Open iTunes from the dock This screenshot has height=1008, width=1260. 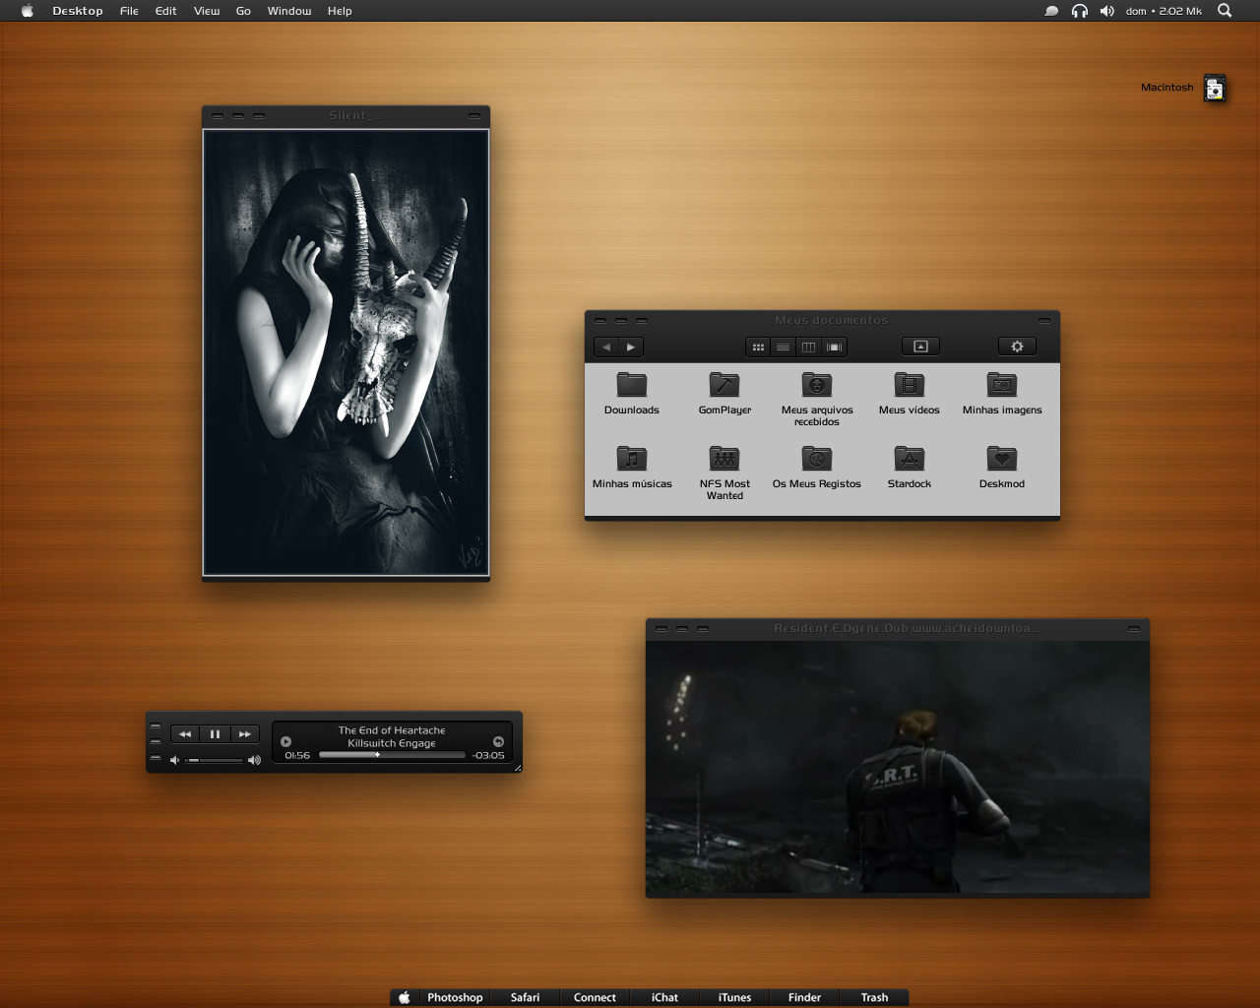734,997
